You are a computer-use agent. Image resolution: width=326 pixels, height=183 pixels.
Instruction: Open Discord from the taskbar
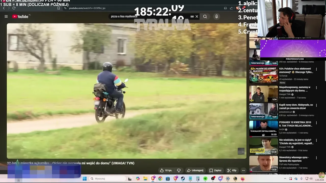[x=220, y=179]
